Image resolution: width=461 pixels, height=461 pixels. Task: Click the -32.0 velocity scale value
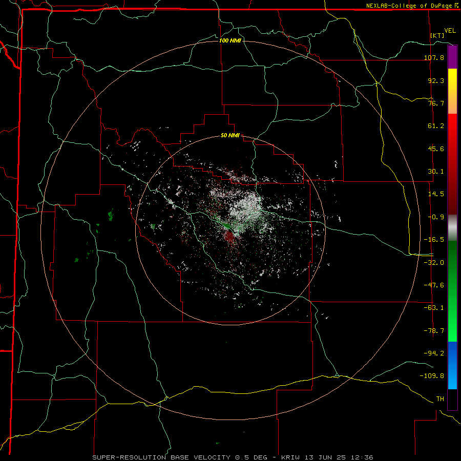(434, 263)
